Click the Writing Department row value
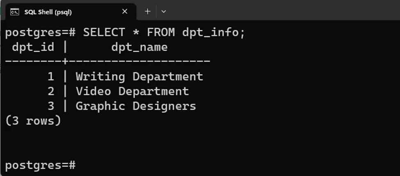400x176 pixels. click(139, 76)
